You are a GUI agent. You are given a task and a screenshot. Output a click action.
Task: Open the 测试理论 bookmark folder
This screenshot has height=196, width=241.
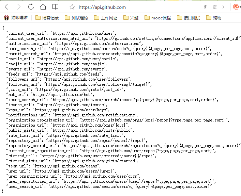pos(76,18)
